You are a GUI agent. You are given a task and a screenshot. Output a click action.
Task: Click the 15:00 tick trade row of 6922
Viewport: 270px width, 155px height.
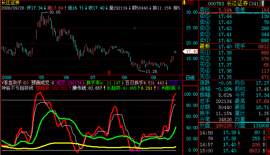pos(233,150)
